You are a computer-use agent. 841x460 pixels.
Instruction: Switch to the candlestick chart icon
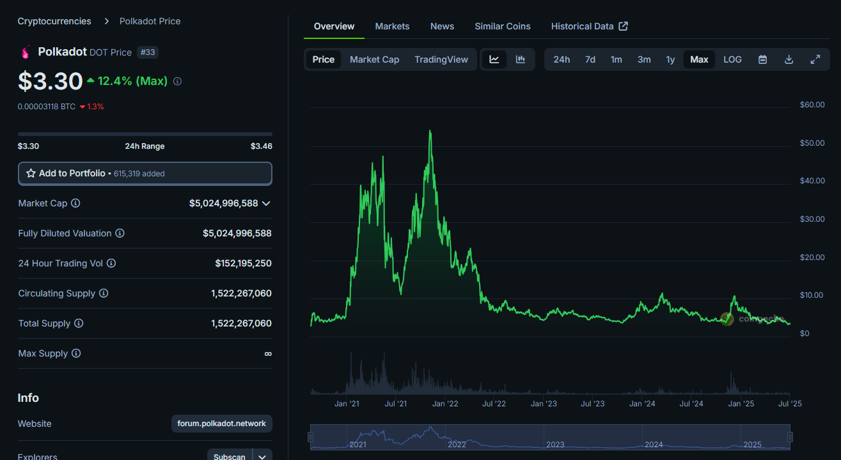(x=521, y=59)
